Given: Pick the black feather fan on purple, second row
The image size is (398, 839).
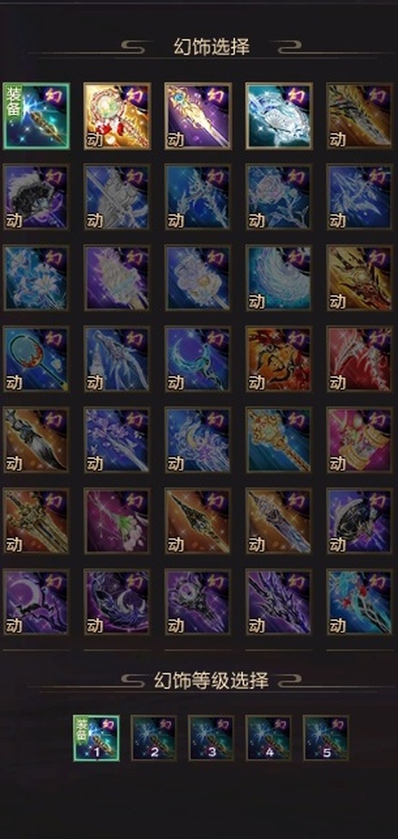Looking at the screenshot, I should pyautogui.click(x=36, y=197).
